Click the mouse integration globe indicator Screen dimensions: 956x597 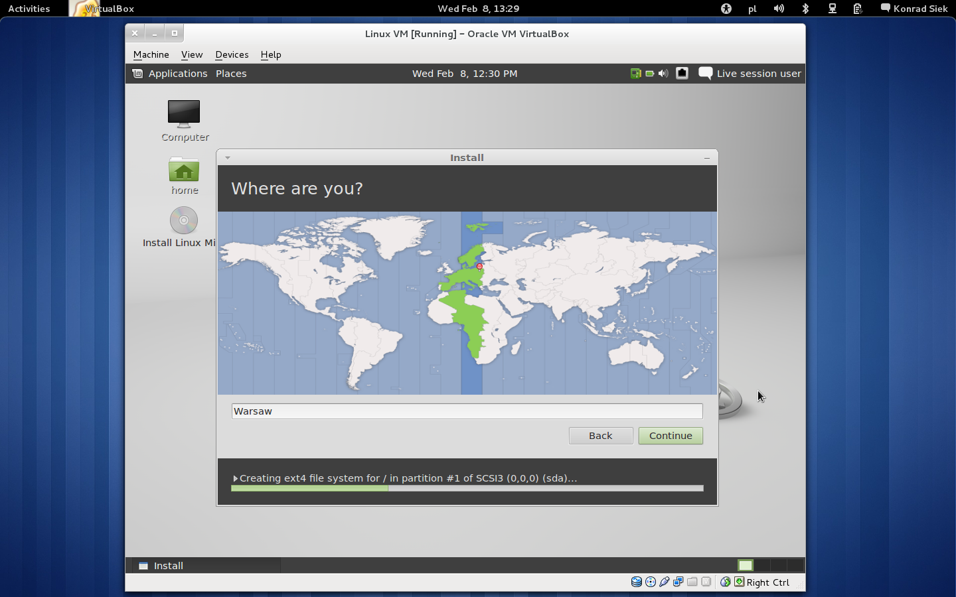click(x=726, y=582)
